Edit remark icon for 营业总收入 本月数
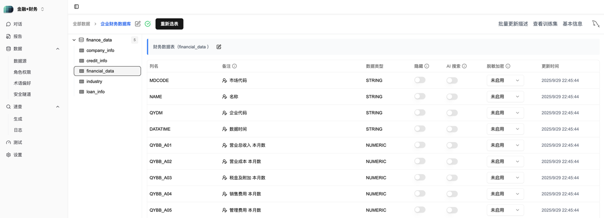This screenshot has width=604, height=218. coord(225,145)
